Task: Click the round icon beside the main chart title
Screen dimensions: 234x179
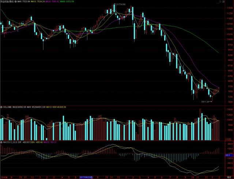Action: 16,1
